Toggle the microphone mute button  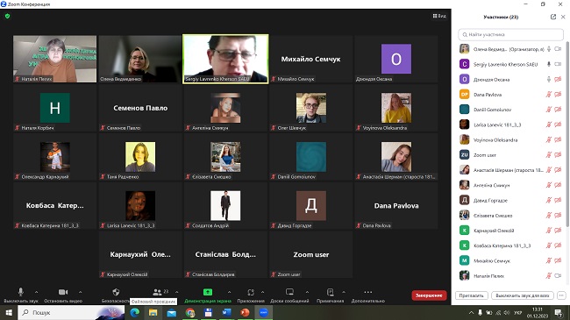21,292
